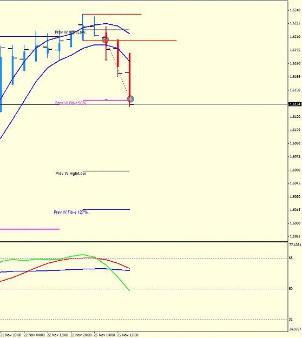Click the 1.6075 price axis label
302x338 pixels.
pyautogui.click(x=295, y=156)
